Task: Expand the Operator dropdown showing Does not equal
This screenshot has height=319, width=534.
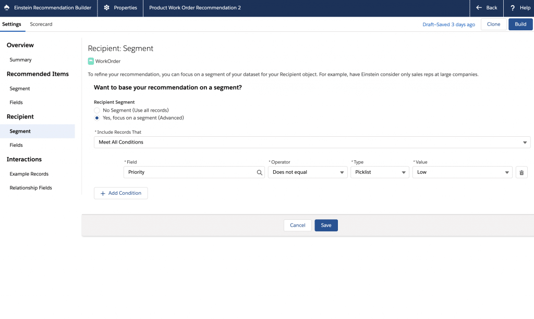Action: pyautogui.click(x=307, y=172)
